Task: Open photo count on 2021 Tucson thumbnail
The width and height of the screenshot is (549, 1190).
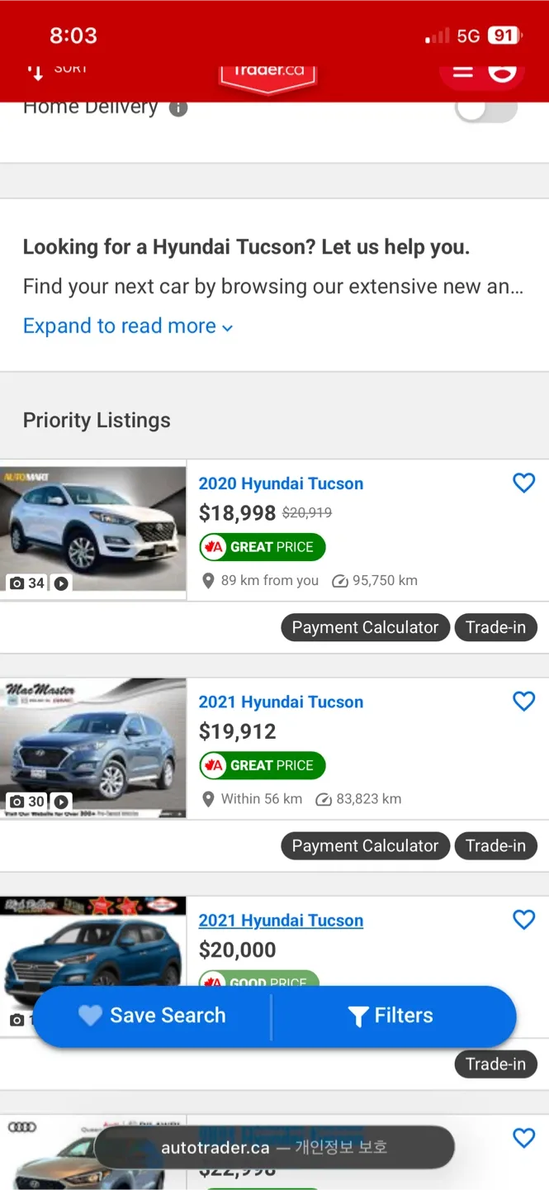Action: (27, 802)
